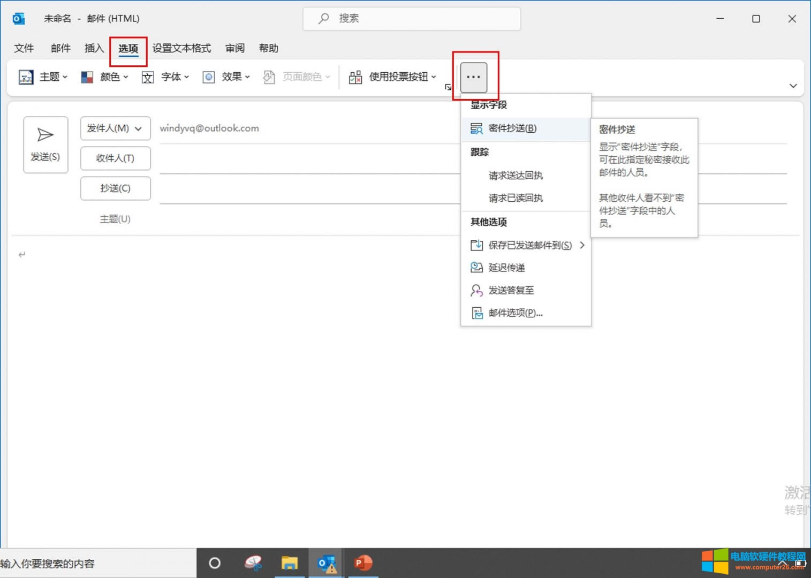
Task: Click the 抄送(C) button
Action: [x=115, y=188]
